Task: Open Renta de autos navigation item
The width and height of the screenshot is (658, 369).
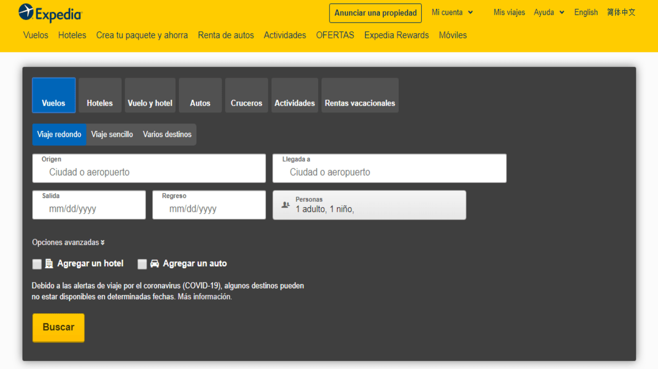Action: [x=226, y=35]
